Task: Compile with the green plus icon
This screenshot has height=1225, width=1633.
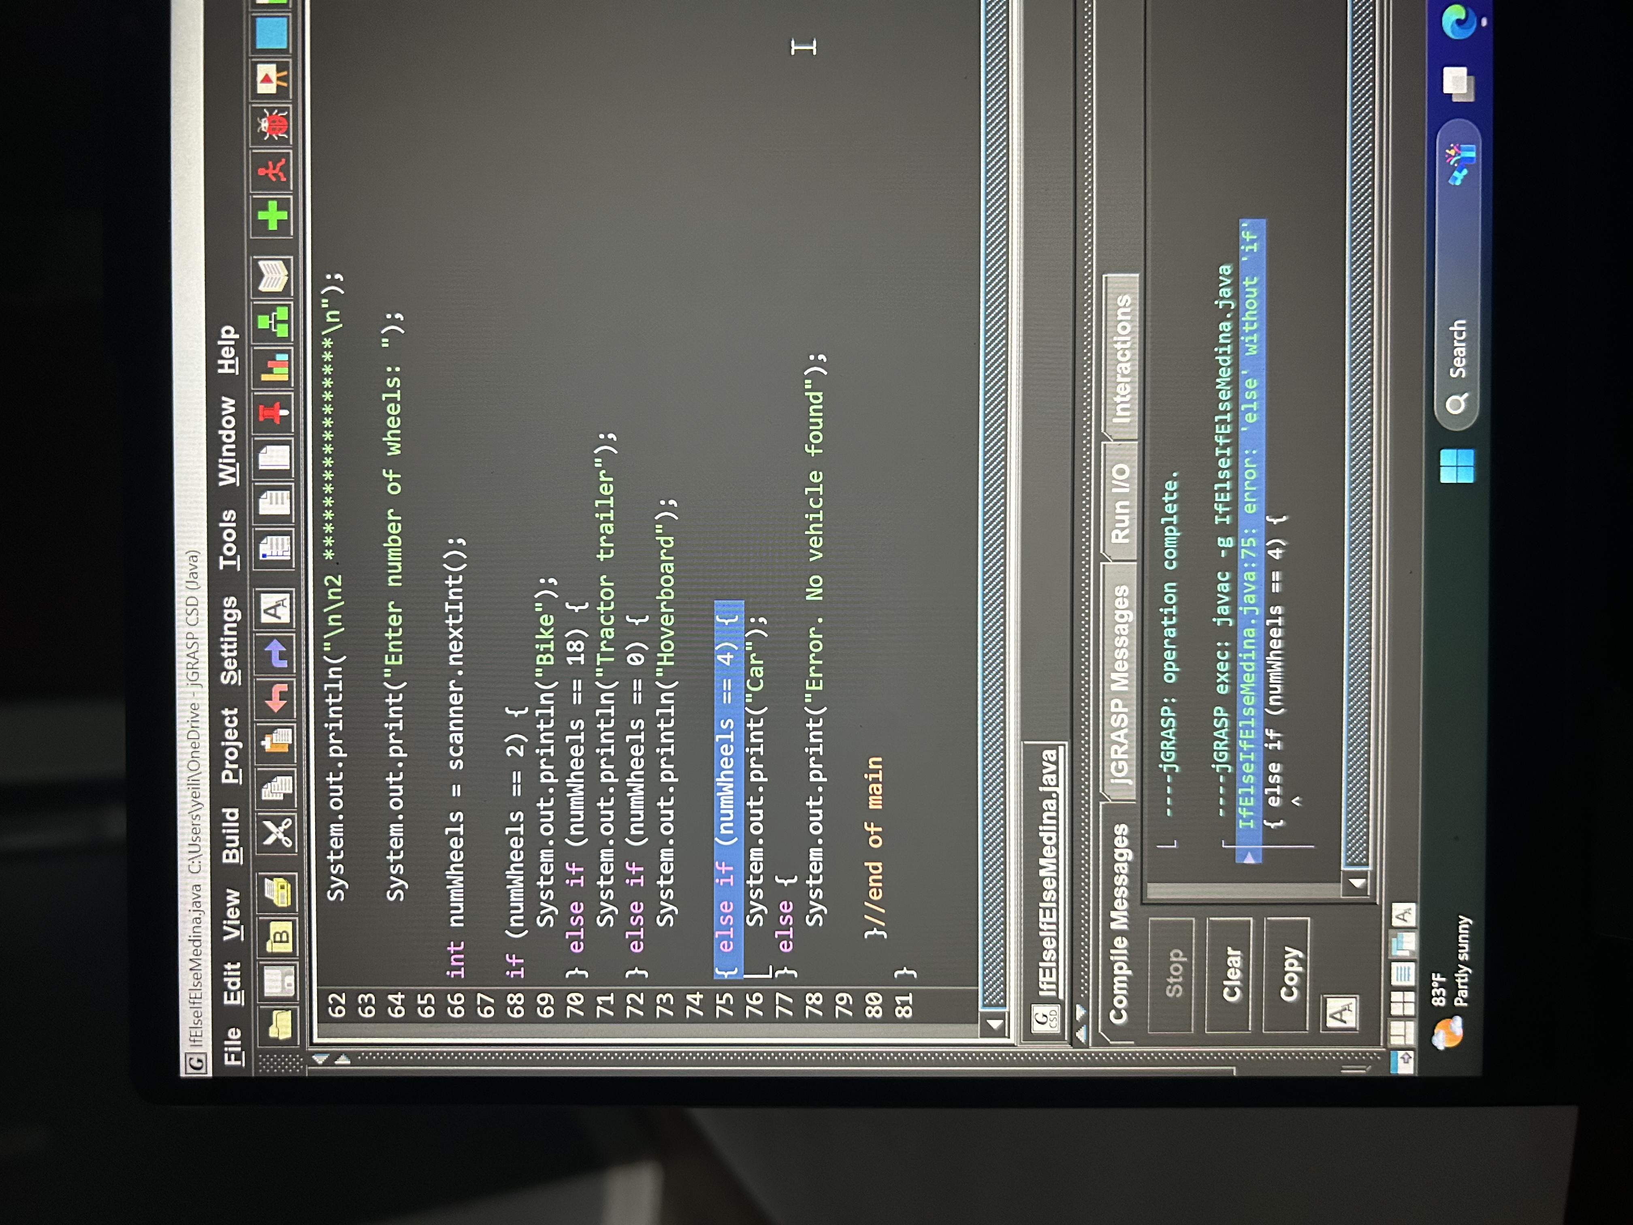Action: pos(272,216)
